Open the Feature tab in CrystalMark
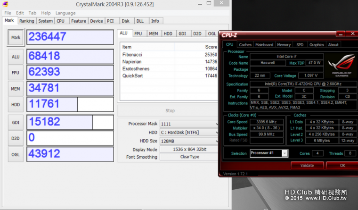Viewport: 358px width, 210px height. (x=79, y=21)
